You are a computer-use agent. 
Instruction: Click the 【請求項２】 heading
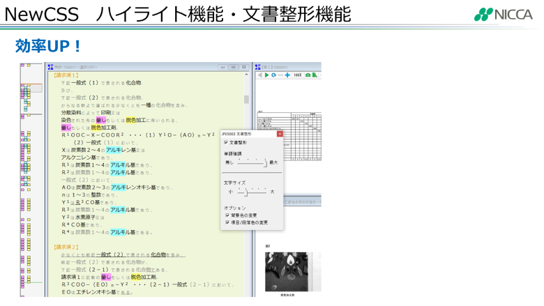66,247
